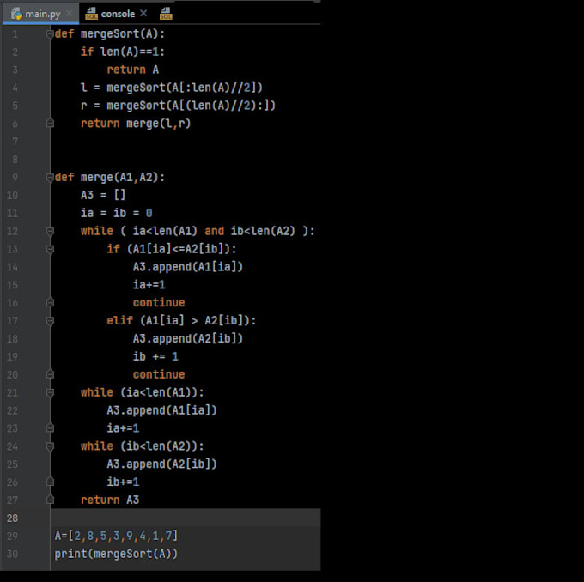The image size is (584, 582).
Task: Click 'print(mergeSort(A))' line
Action: point(116,554)
